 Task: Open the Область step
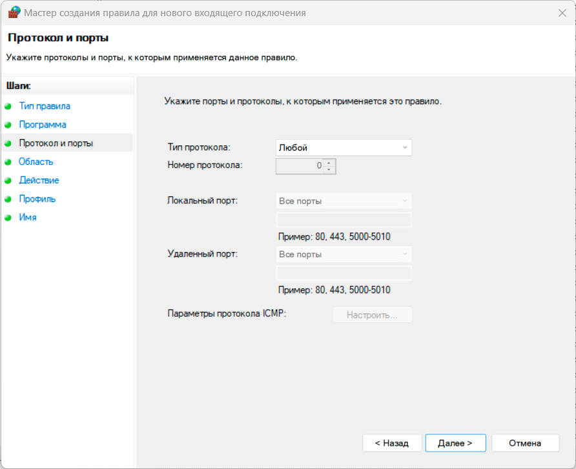point(36,162)
